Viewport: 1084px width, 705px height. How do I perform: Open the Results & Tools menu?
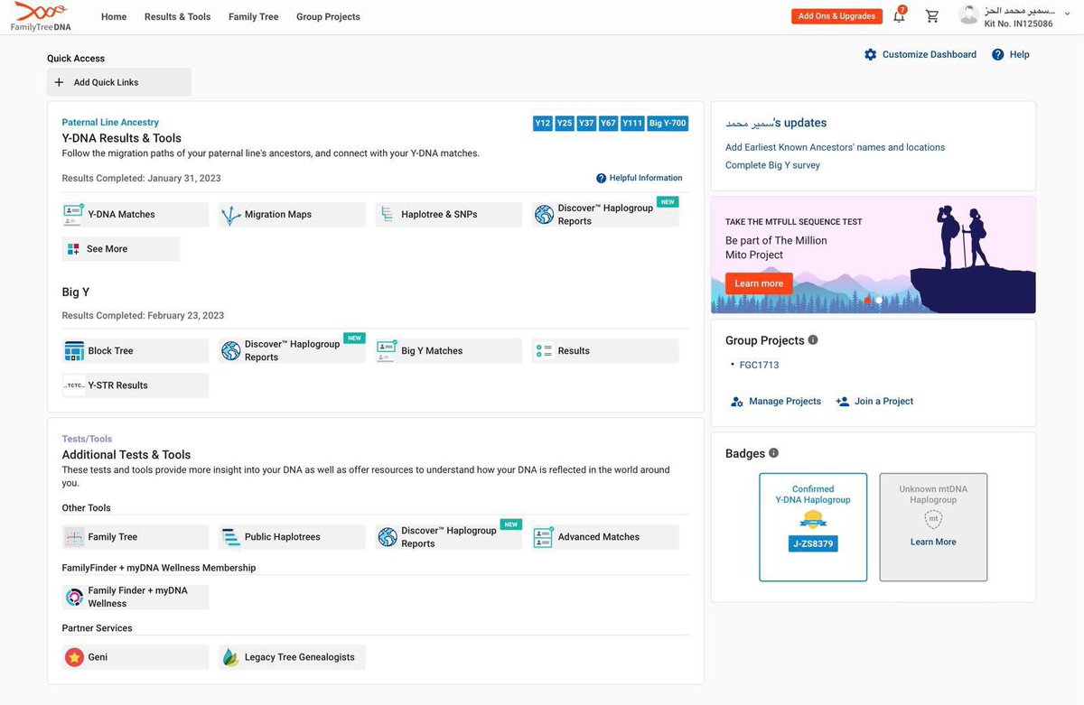[x=177, y=16]
